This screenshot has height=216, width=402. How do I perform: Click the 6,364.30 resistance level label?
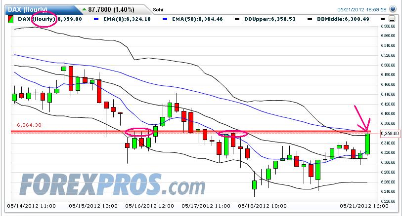29,125
